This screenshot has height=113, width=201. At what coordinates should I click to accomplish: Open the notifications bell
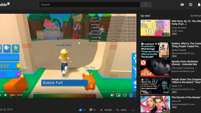point(199,5)
